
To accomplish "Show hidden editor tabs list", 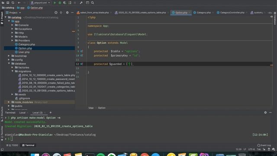I will [x=270, y=13].
